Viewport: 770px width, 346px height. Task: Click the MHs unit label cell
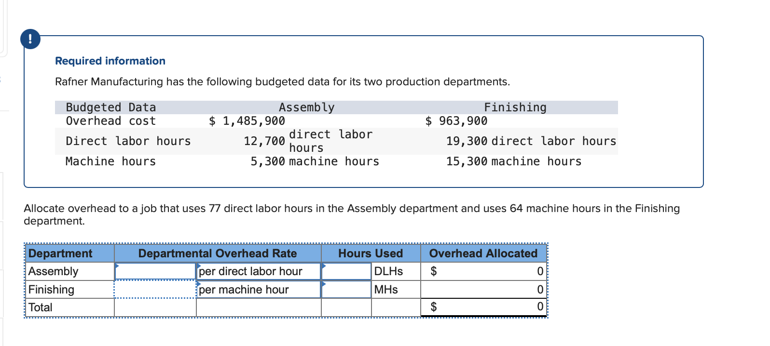point(396,290)
